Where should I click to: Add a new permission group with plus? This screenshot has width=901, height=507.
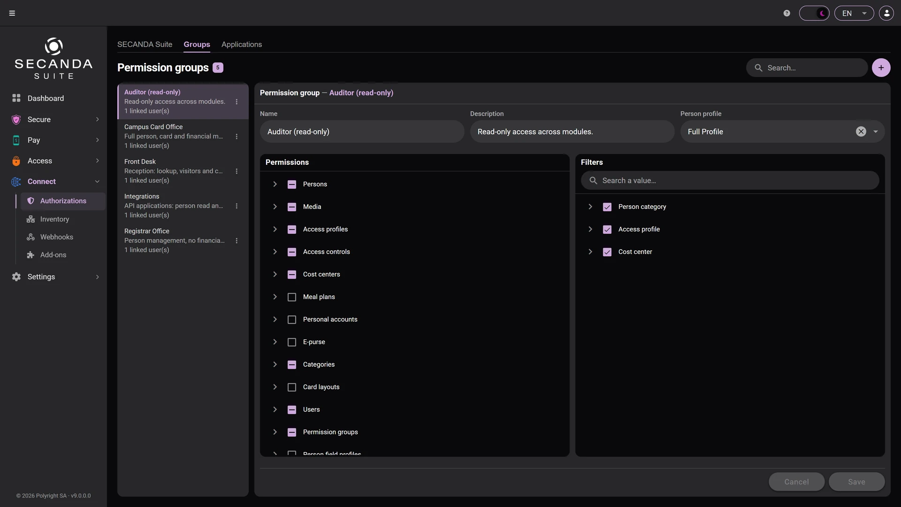point(881,68)
